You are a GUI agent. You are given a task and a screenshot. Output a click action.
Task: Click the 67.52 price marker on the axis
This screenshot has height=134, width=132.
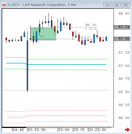122,39
